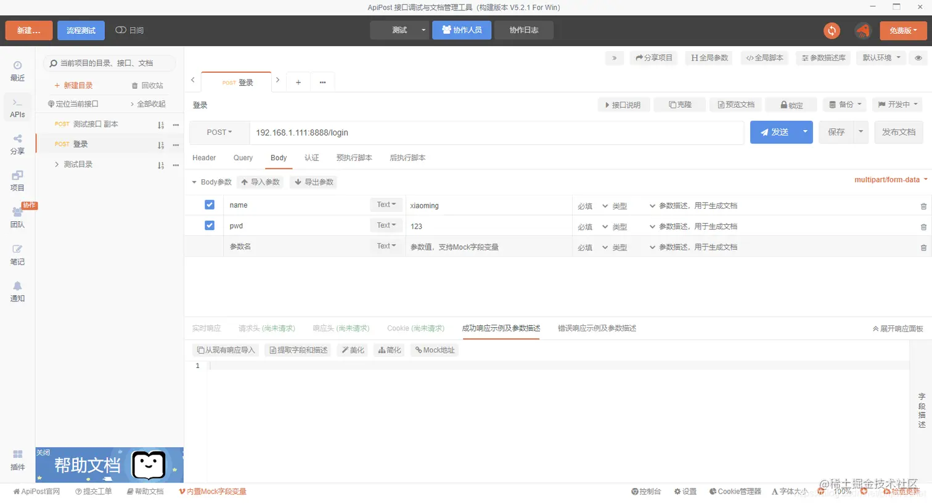Open 备份 backup dropdown
This screenshot has height=504, width=932.
click(845, 105)
